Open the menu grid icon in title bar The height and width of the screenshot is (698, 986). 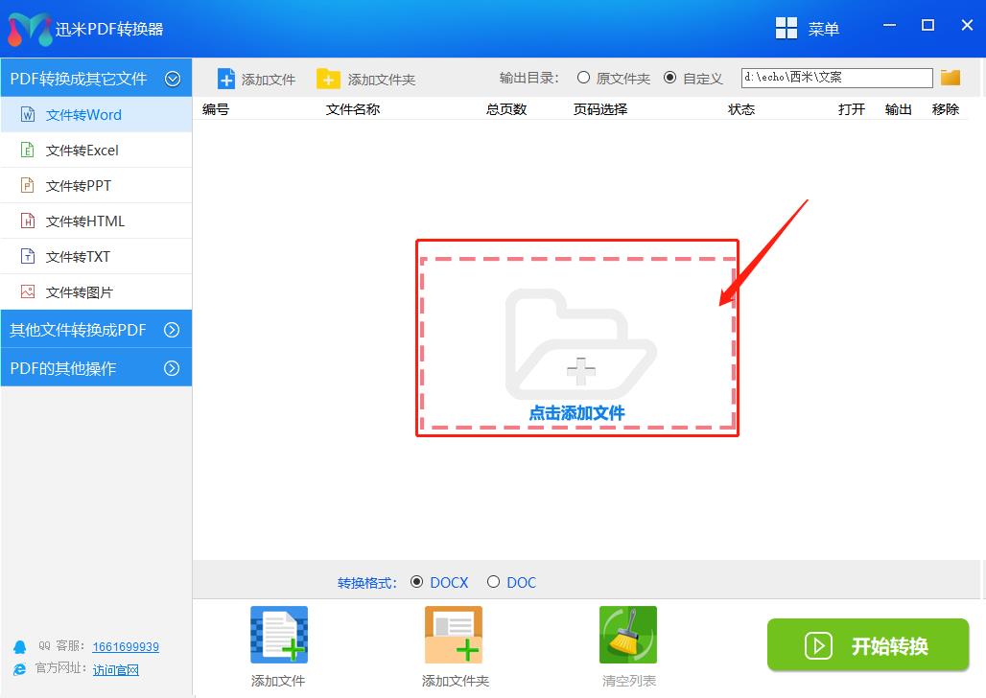pos(786,29)
